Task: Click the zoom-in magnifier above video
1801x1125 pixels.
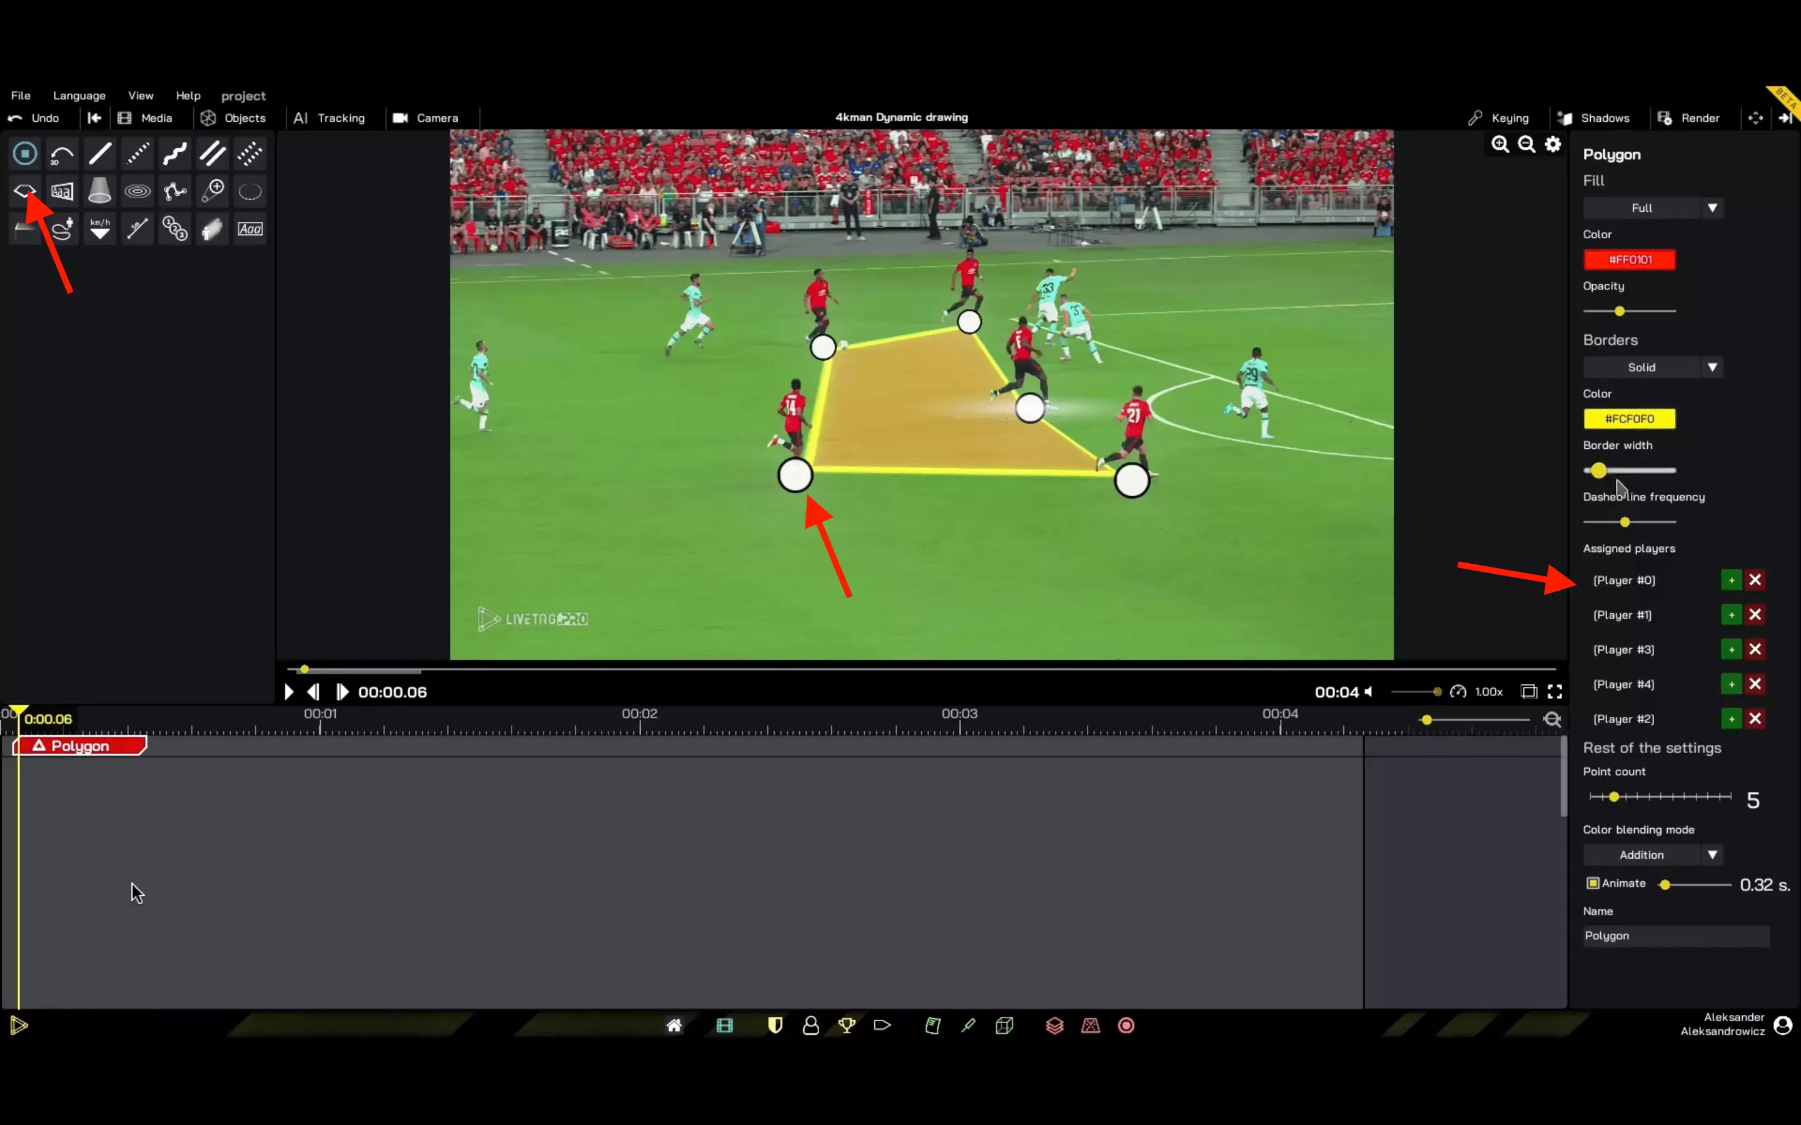Action: coord(1500,144)
